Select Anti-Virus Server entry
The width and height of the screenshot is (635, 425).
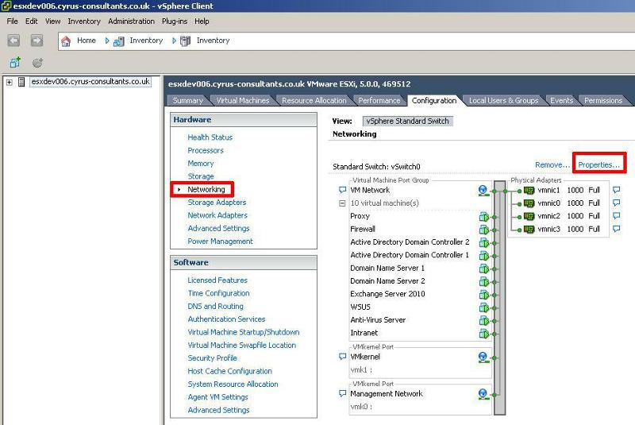[x=378, y=319]
